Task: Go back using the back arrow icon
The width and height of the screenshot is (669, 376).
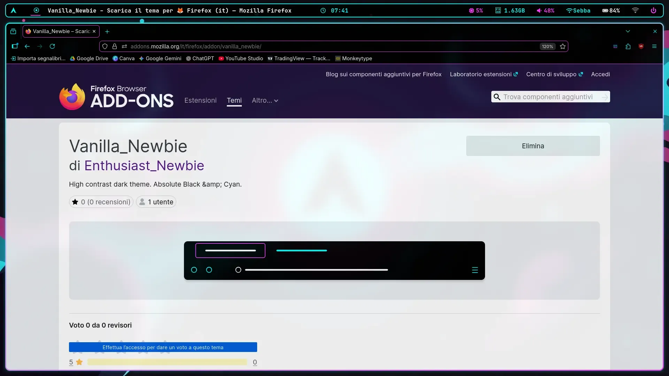Action: coord(27,46)
